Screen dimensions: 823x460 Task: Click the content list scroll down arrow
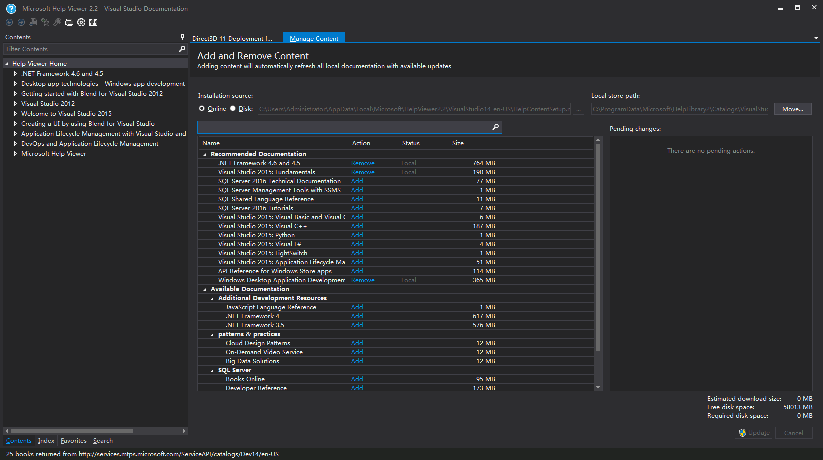click(598, 387)
